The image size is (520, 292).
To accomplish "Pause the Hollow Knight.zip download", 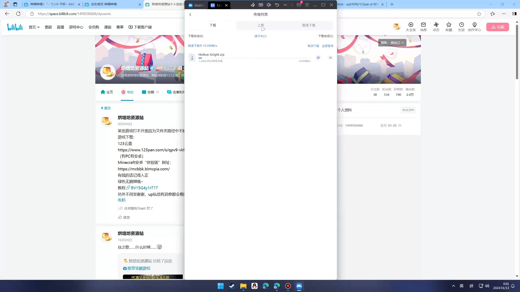I will (x=318, y=58).
